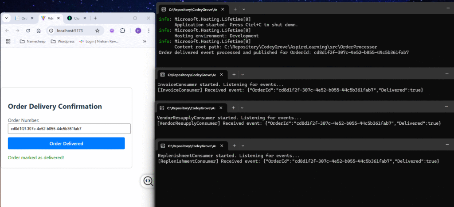The height and width of the screenshot is (207, 454).
Task: Show more bookmarks via double chevron
Action: (x=145, y=41)
